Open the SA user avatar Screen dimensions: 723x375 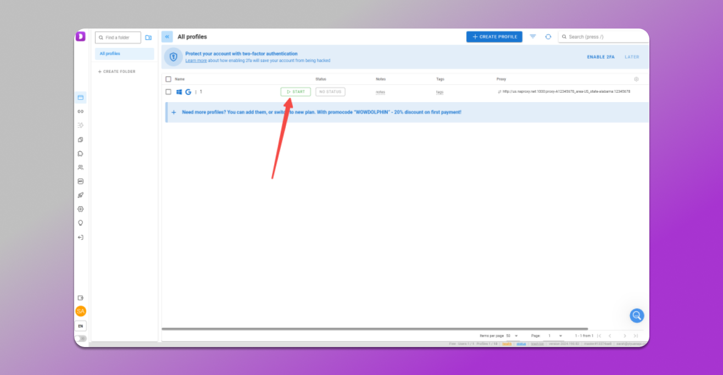click(x=81, y=311)
